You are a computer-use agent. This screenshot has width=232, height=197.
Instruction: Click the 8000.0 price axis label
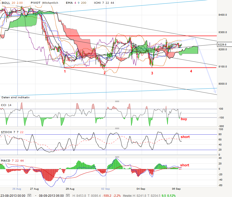tap(223, 84)
